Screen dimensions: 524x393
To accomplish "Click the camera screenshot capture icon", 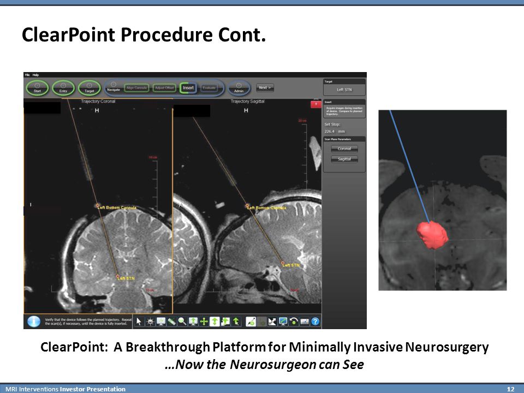I will [x=305, y=321].
